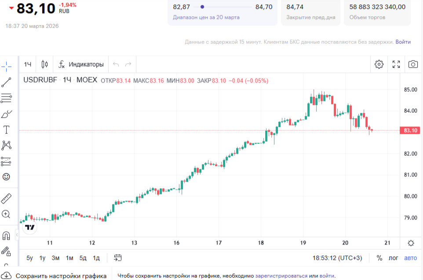Switch to the 3м date range
The width and height of the screenshot is (423, 280).
coord(55,258)
